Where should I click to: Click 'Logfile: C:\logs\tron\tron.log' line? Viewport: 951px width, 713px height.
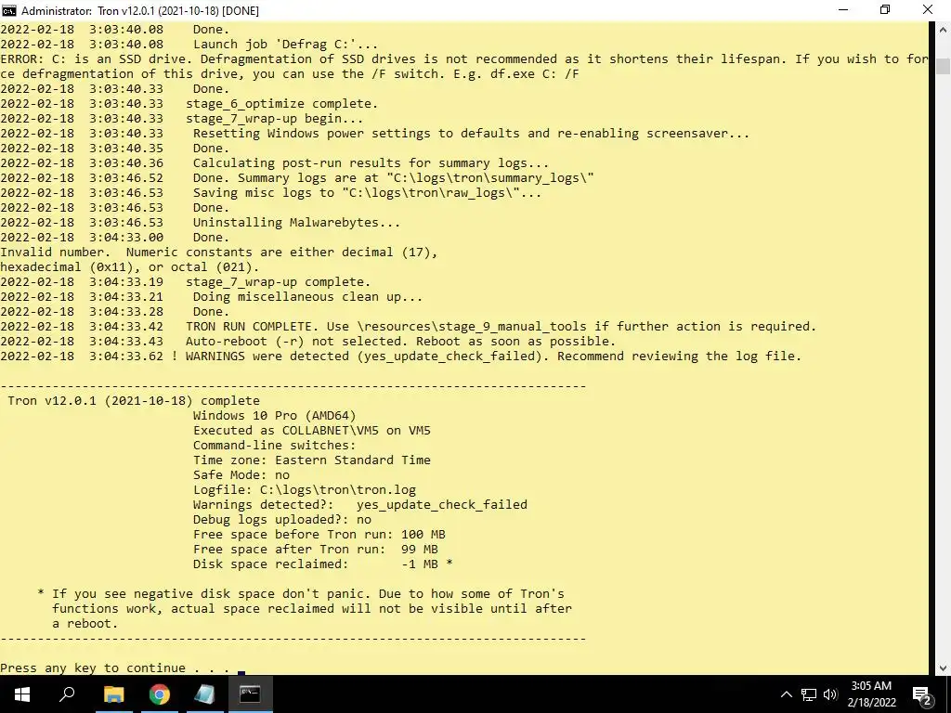point(305,490)
